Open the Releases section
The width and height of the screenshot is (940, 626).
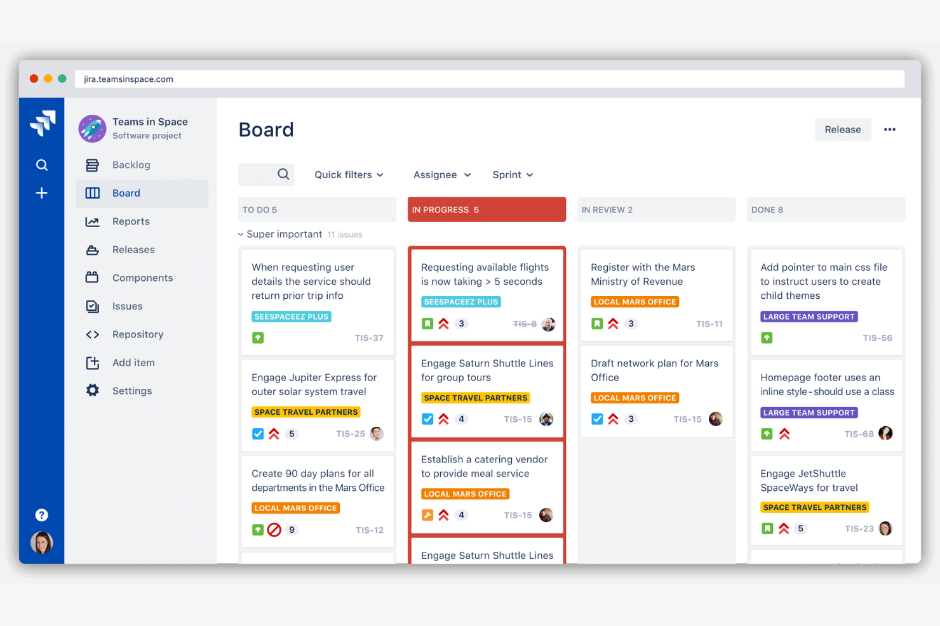click(92, 249)
